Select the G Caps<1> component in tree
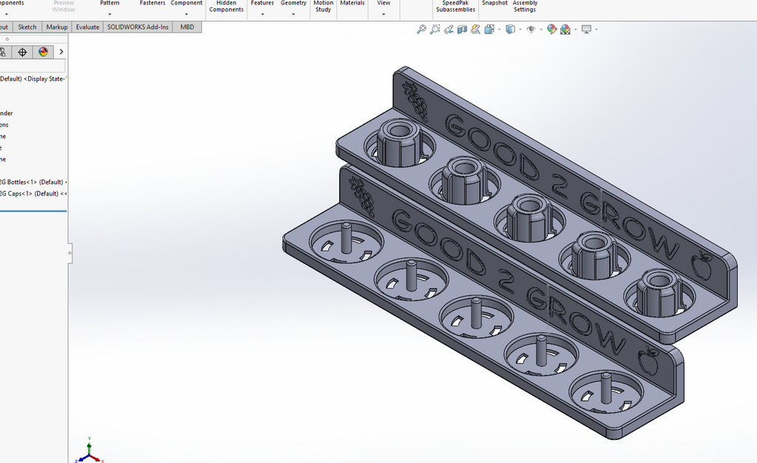Screen dimensions: 757x463 point(33,194)
